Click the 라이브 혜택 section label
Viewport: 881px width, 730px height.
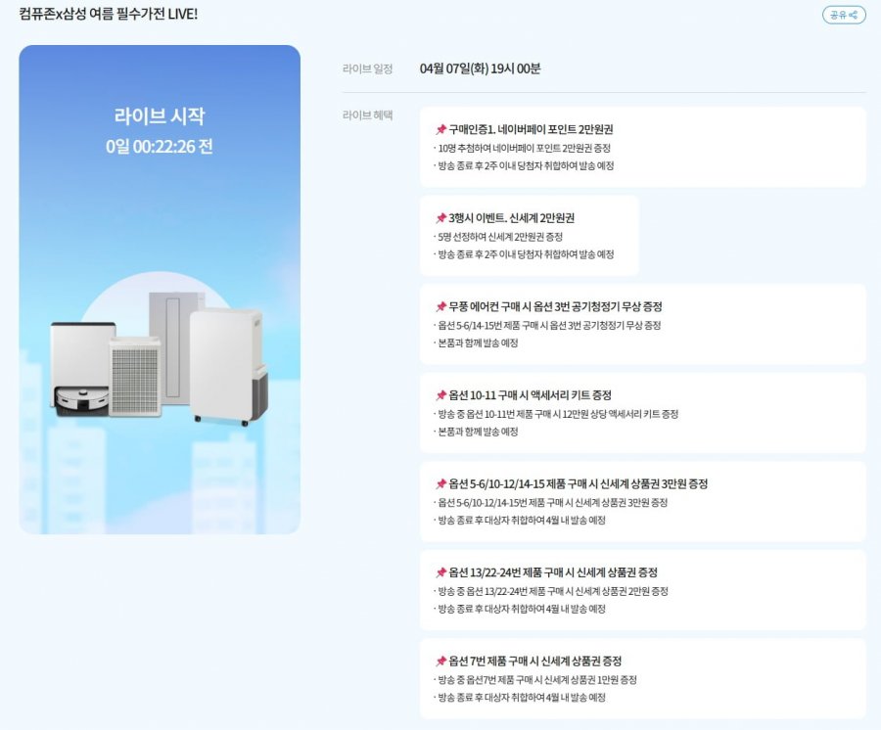(367, 114)
